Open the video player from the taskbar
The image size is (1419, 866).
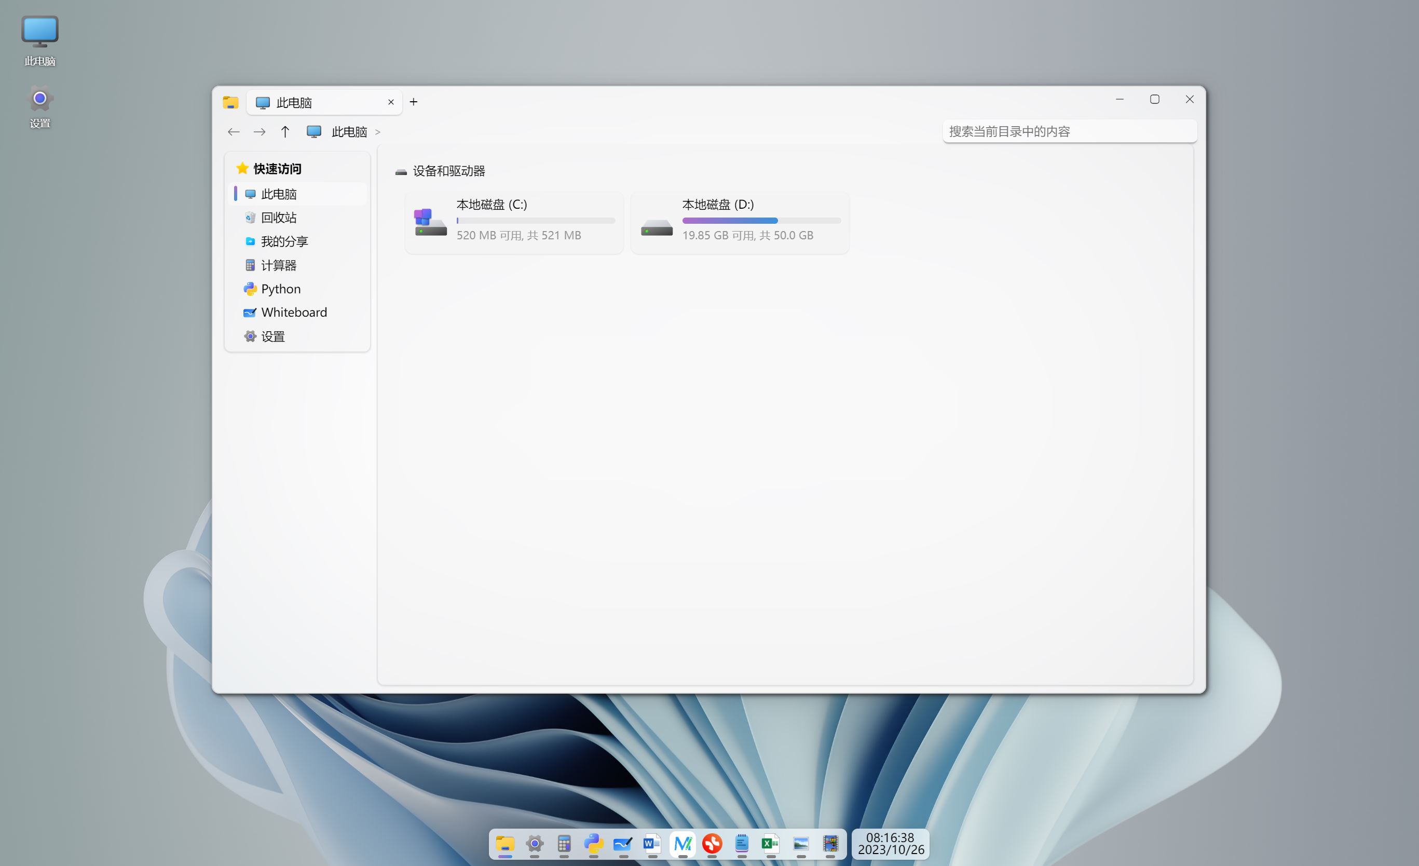click(831, 845)
